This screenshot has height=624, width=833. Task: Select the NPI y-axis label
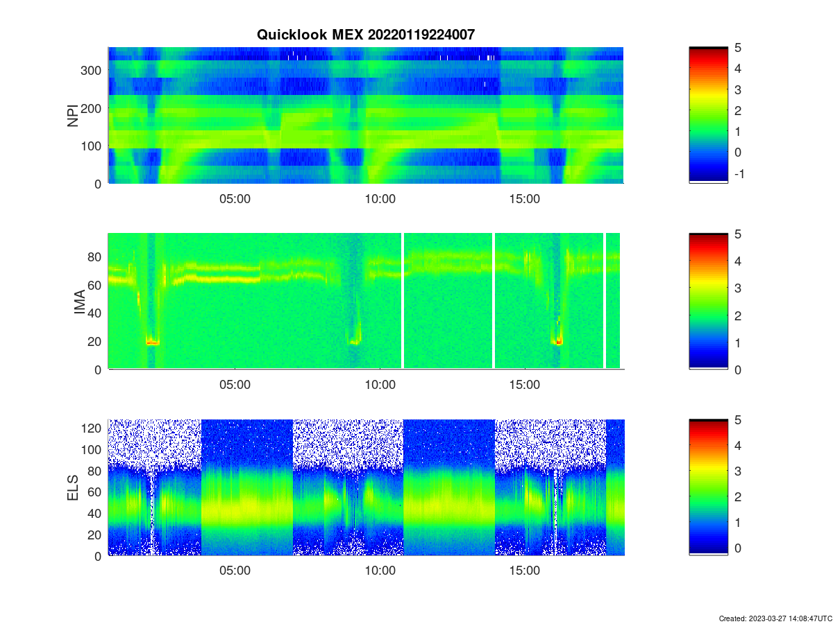(x=73, y=115)
